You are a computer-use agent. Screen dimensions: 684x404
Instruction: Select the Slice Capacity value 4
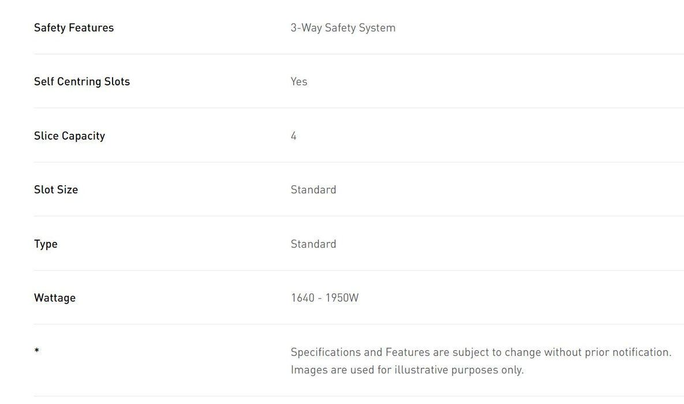[294, 136]
